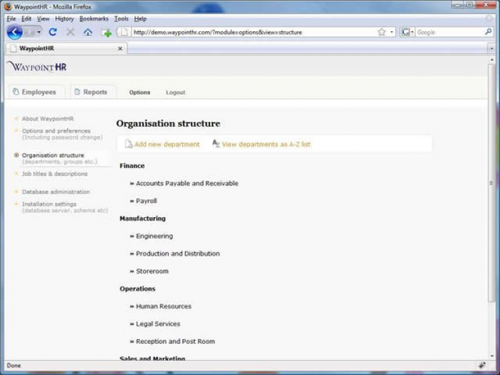Open Database administration in sidebar

[x=56, y=192]
